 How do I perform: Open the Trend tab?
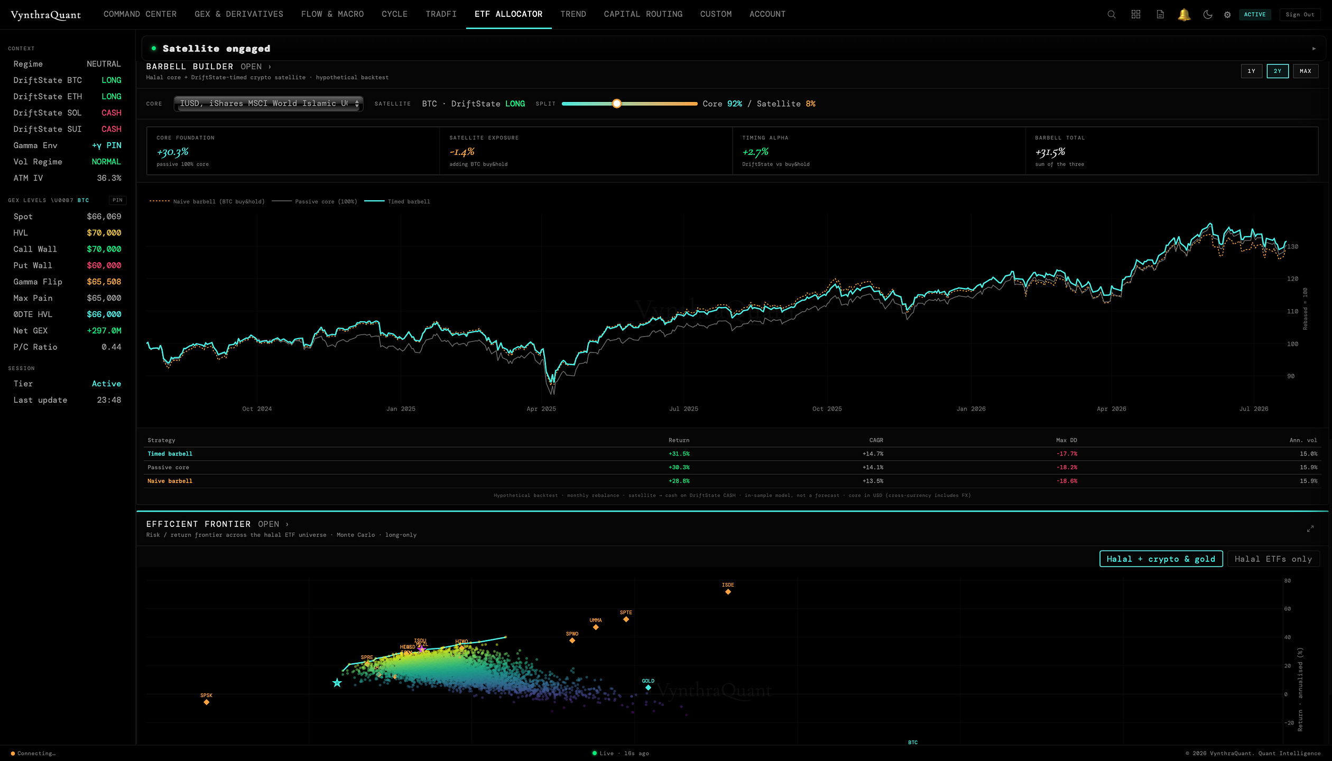tap(573, 14)
